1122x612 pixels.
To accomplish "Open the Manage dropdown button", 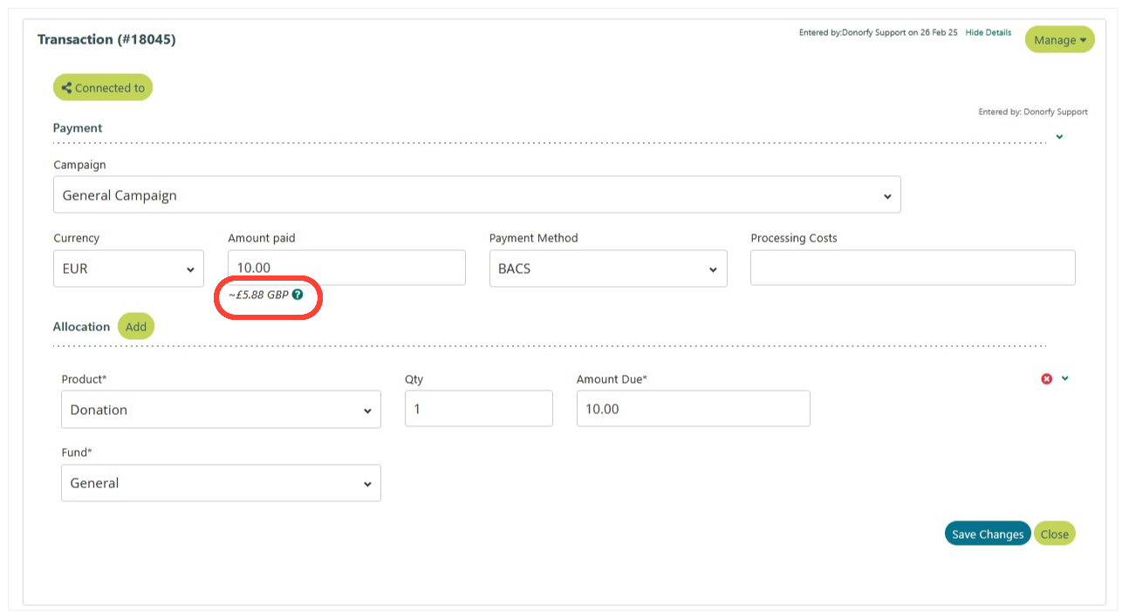I will point(1060,39).
